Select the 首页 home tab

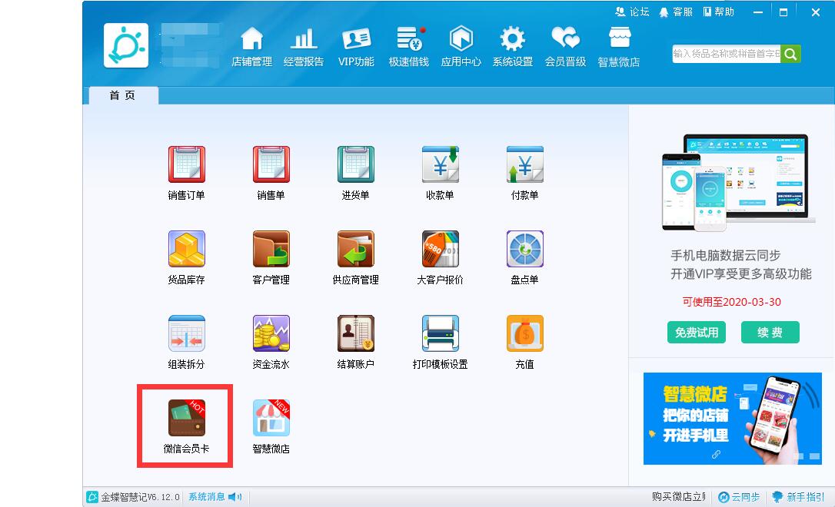(x=123, y=95)
